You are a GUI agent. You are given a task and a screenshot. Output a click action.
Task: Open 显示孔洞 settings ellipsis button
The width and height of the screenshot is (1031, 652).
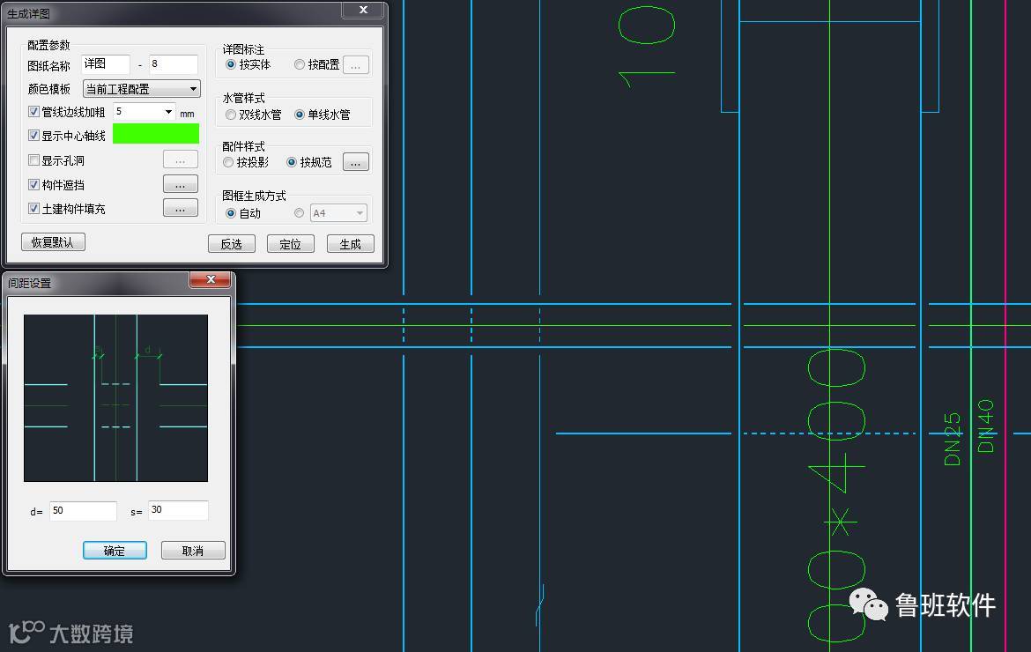click(x=180, y=159)
